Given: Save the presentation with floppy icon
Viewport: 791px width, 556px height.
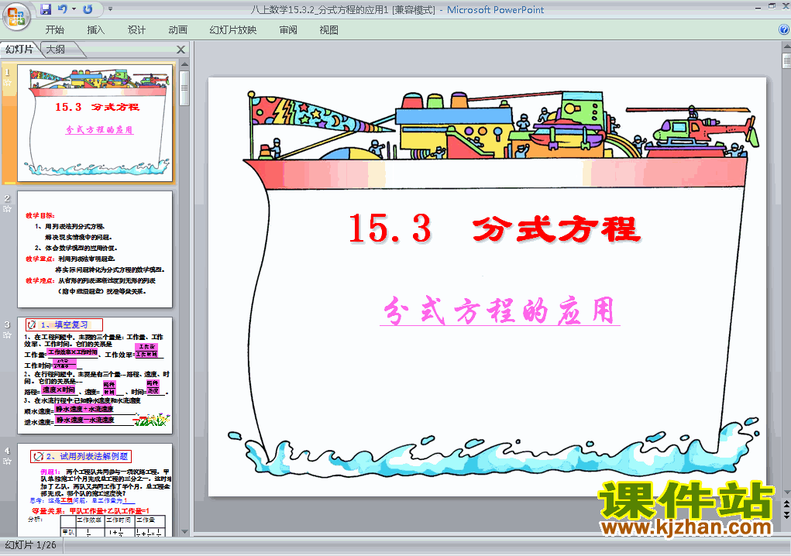Looking at the screenshot, I should pyautogui.click(x=46, y=9).
